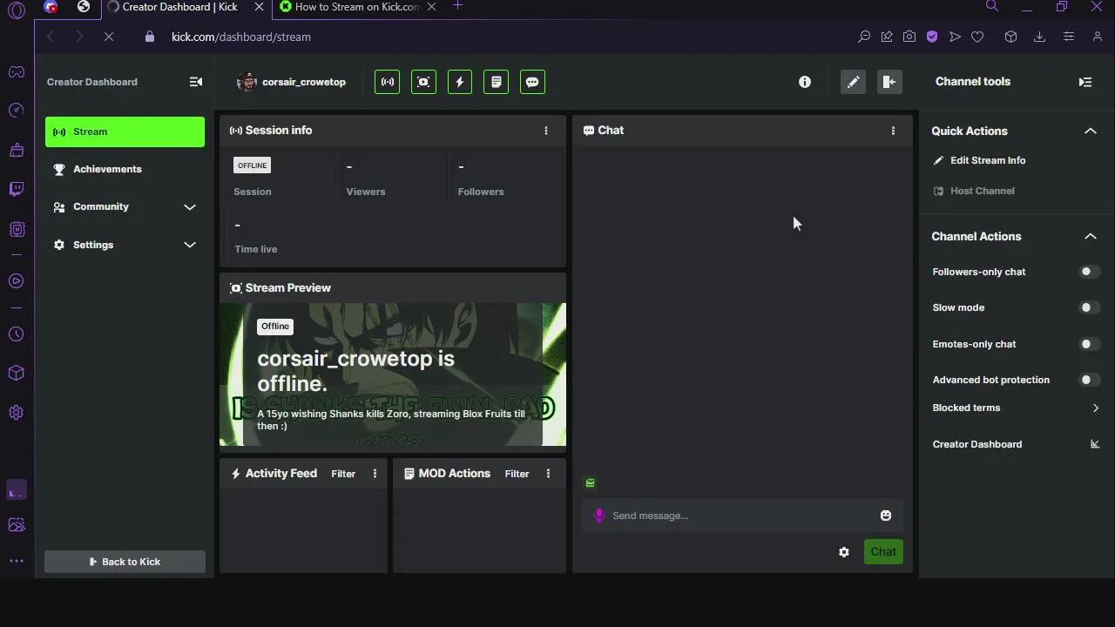1115x627 pixels.
Task: Click the Back to Kick button
Action: [125, 562]
